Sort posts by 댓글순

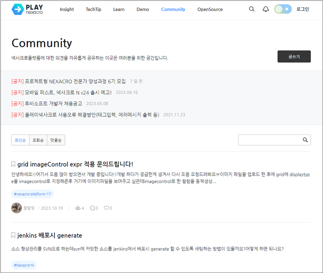(56, 140)
